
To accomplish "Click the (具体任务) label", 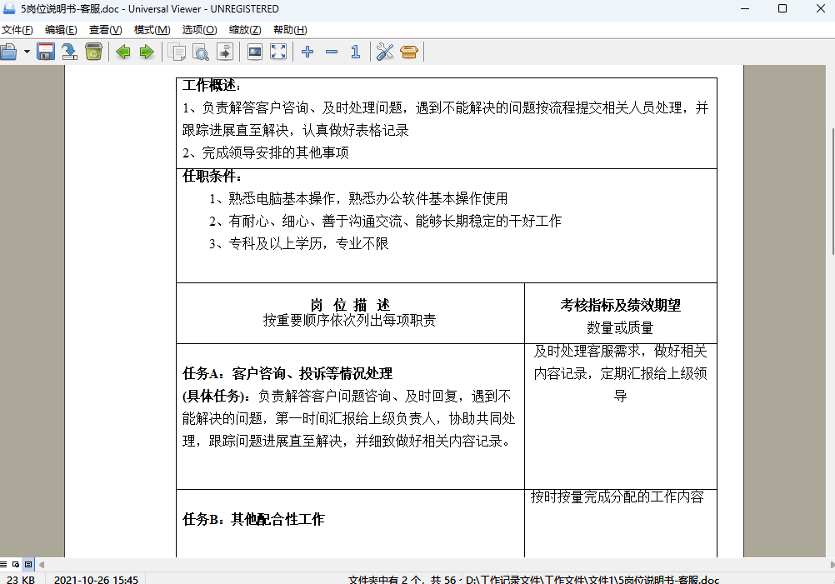I will click(217, 396).
